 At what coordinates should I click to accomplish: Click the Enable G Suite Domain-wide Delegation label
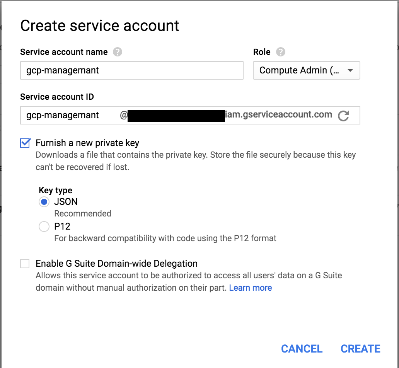[x=116, y=264]
